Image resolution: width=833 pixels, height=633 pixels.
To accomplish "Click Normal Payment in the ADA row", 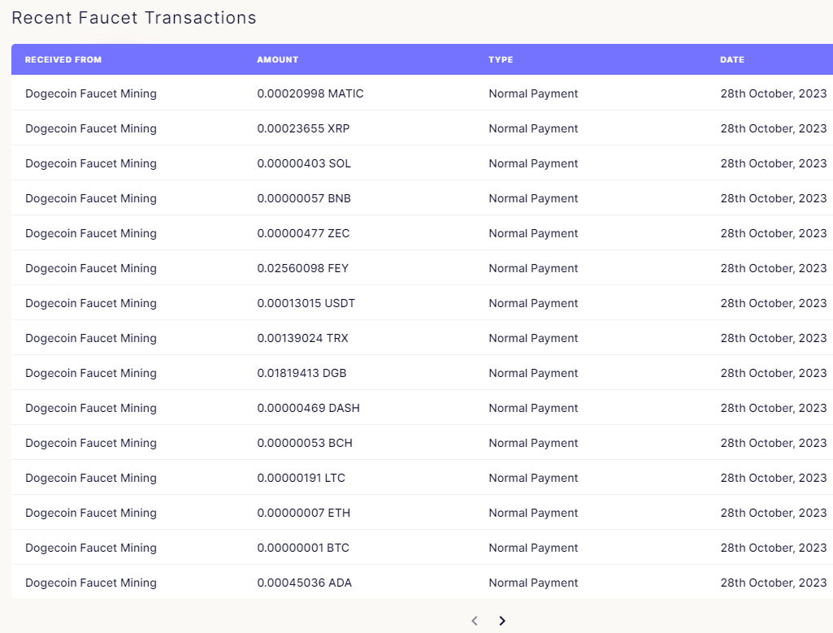I will click(533, 583).
